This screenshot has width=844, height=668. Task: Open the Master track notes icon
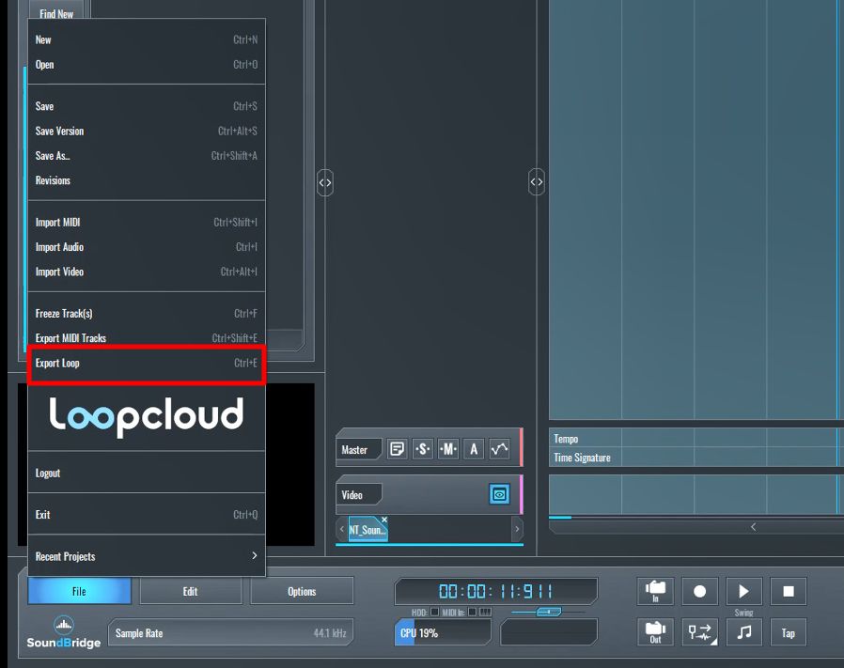[x=398, y=449]
